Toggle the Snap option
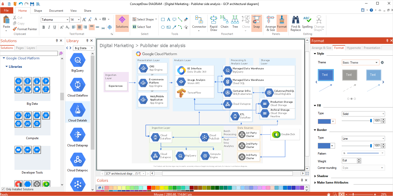Viewport: 393px width, 196px height. 256,23
